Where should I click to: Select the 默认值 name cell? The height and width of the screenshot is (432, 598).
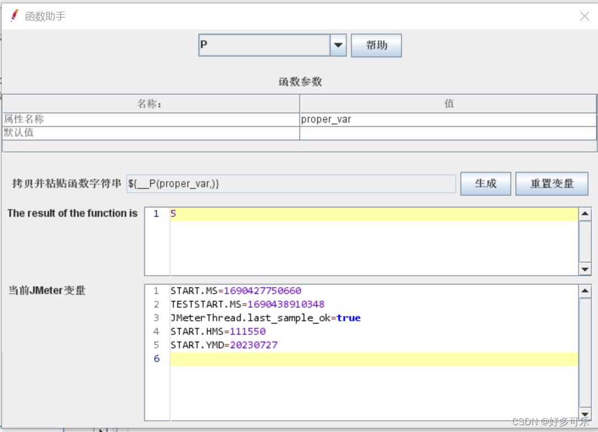click(x=151, y=133)
